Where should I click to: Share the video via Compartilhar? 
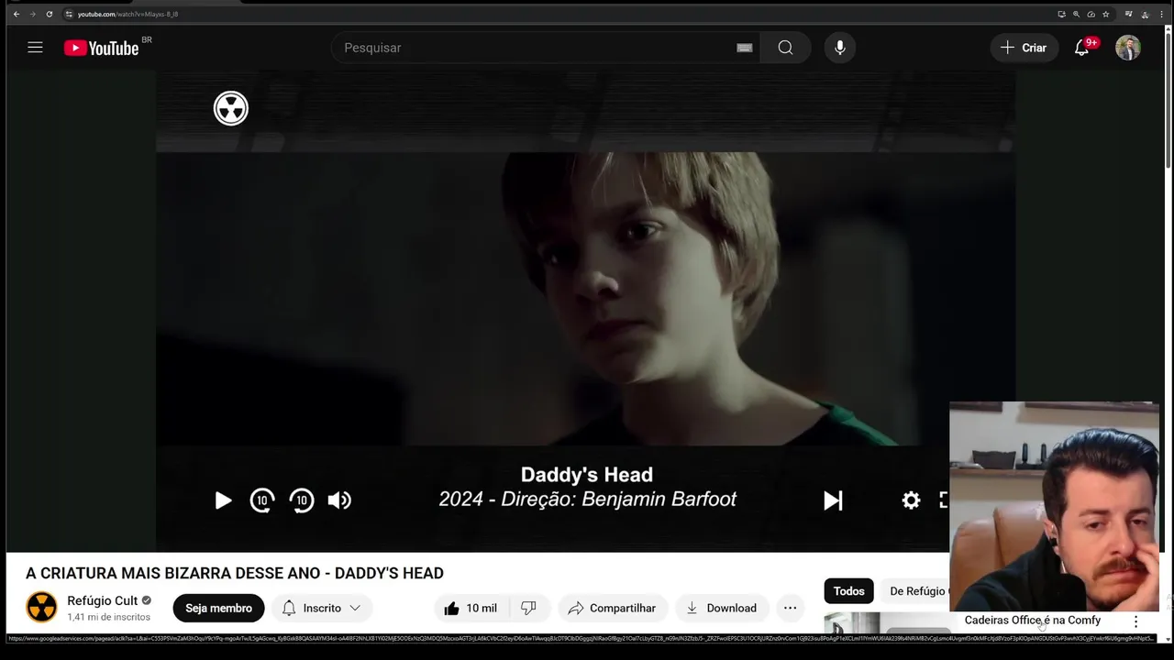pos(612,608)
